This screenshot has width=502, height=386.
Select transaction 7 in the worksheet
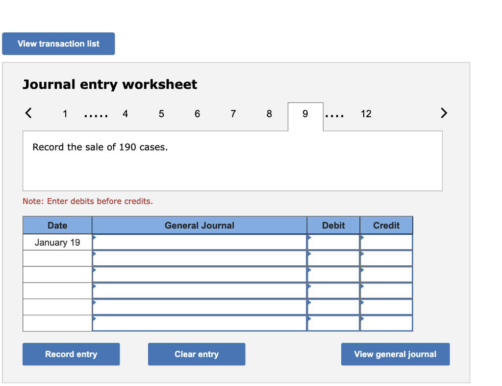pos(233,114)
